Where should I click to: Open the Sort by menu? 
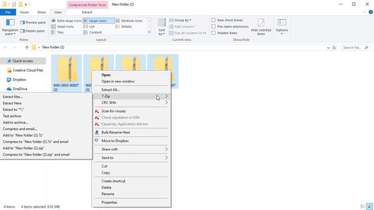pyautogui.click(x=162, y=27)
